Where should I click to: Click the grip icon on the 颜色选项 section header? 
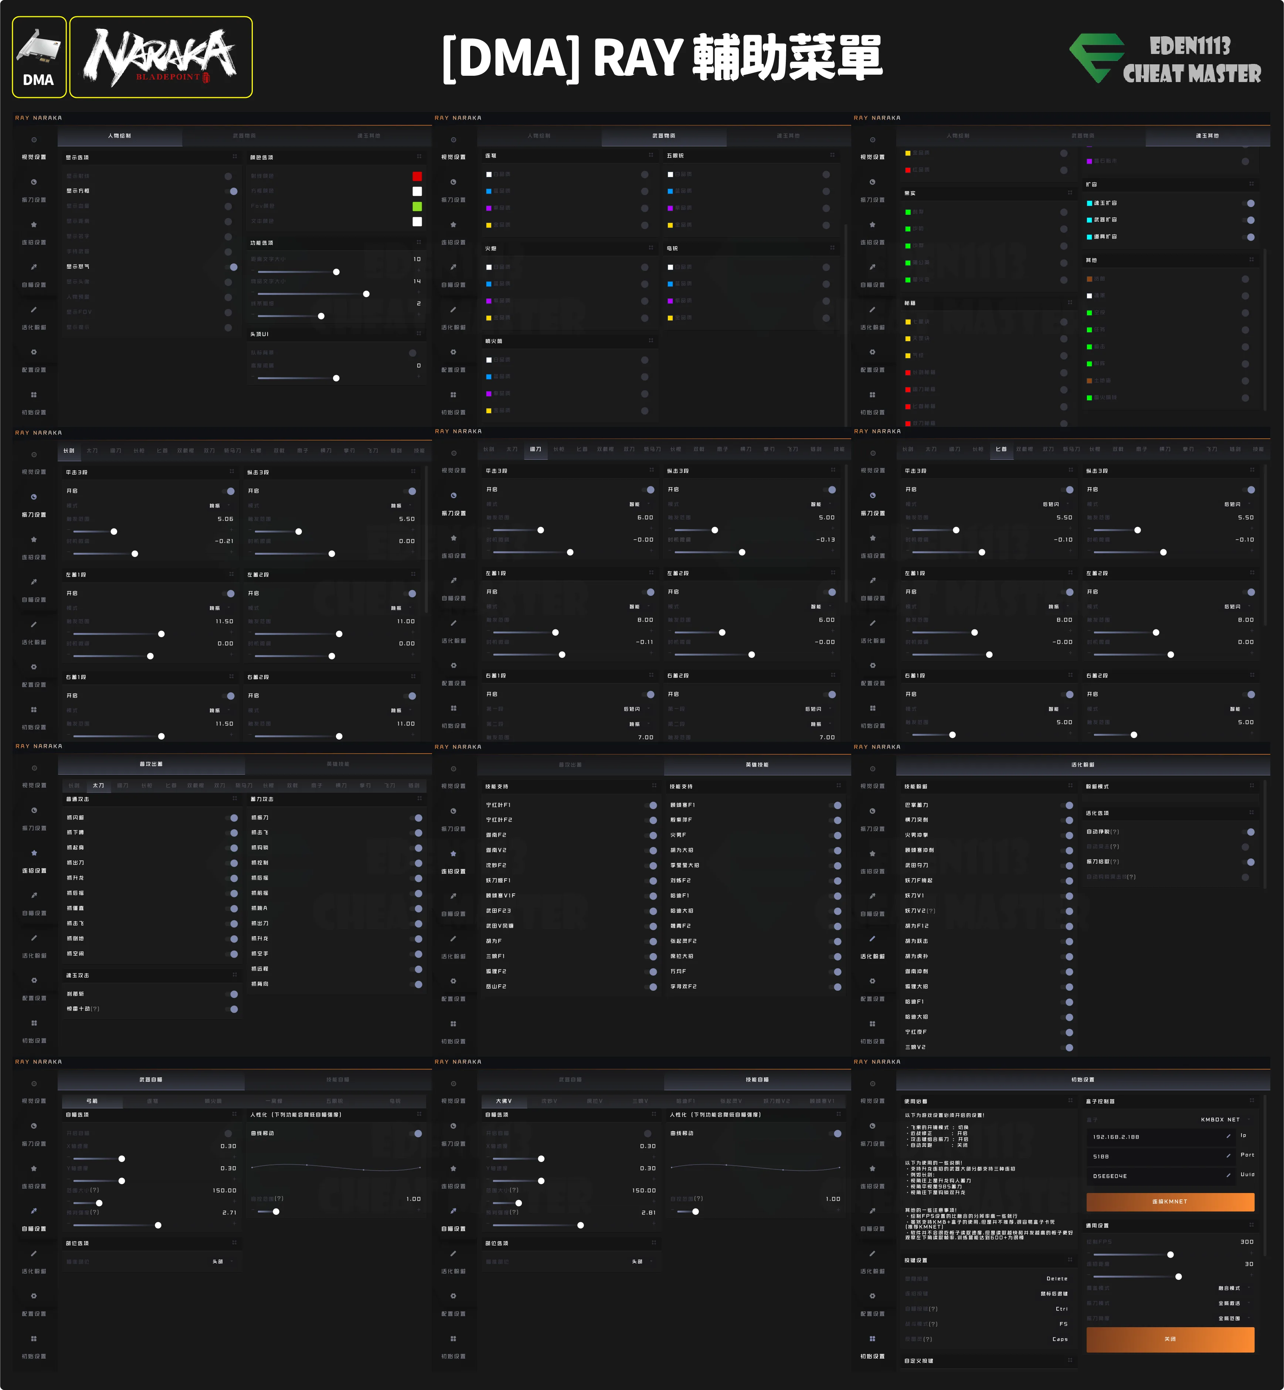click(419, 156)
